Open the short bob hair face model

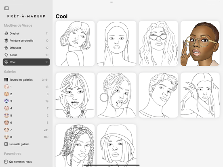point(75,44)
